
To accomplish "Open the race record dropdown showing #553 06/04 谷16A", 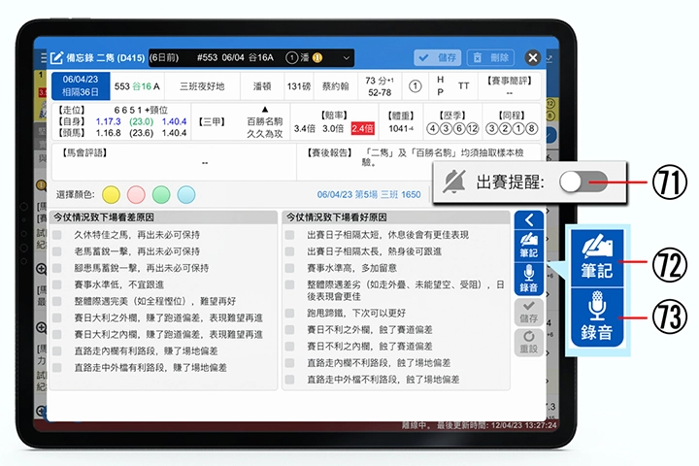I will (251, 58).
